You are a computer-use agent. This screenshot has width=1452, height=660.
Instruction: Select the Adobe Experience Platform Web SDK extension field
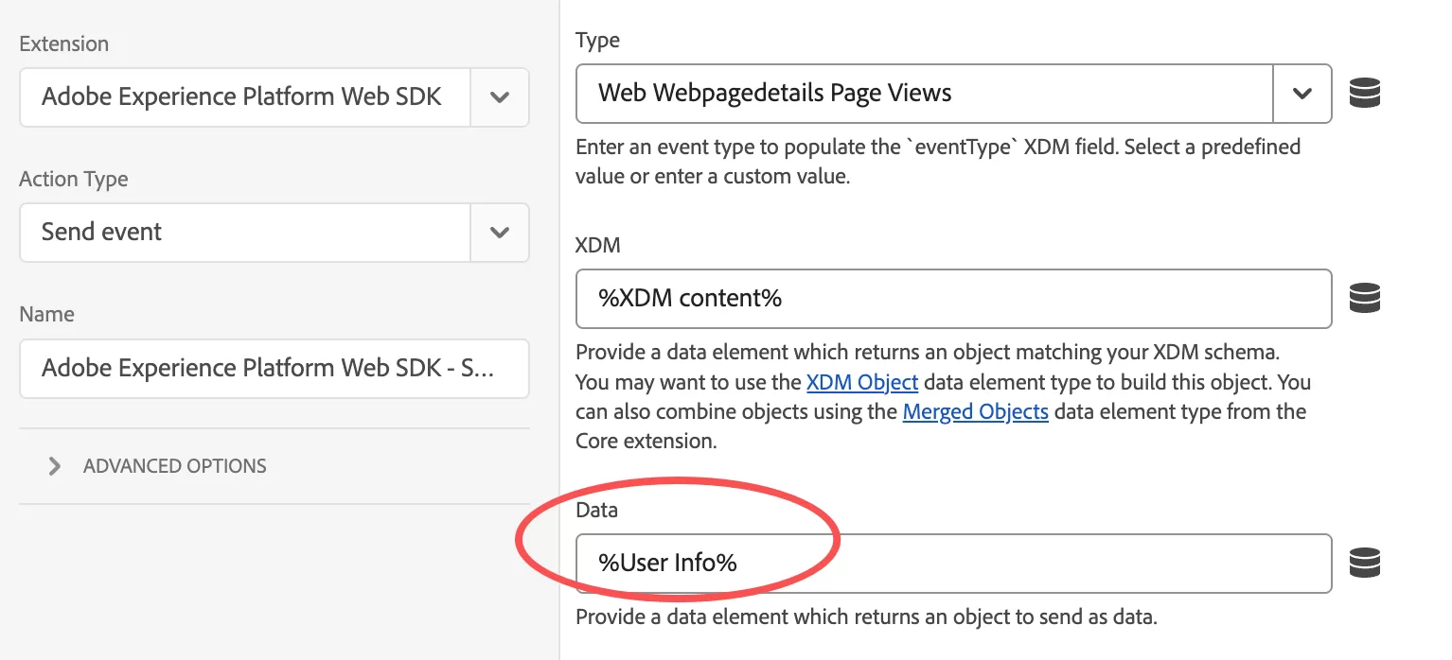(245, 96)
